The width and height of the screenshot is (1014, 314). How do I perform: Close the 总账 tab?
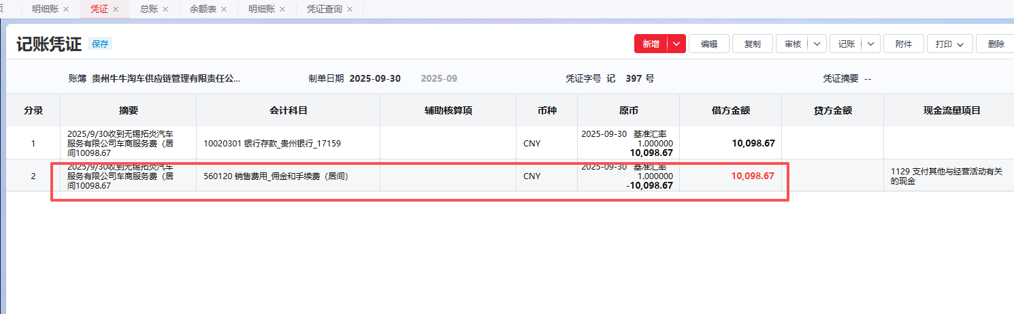click(165, 10)
